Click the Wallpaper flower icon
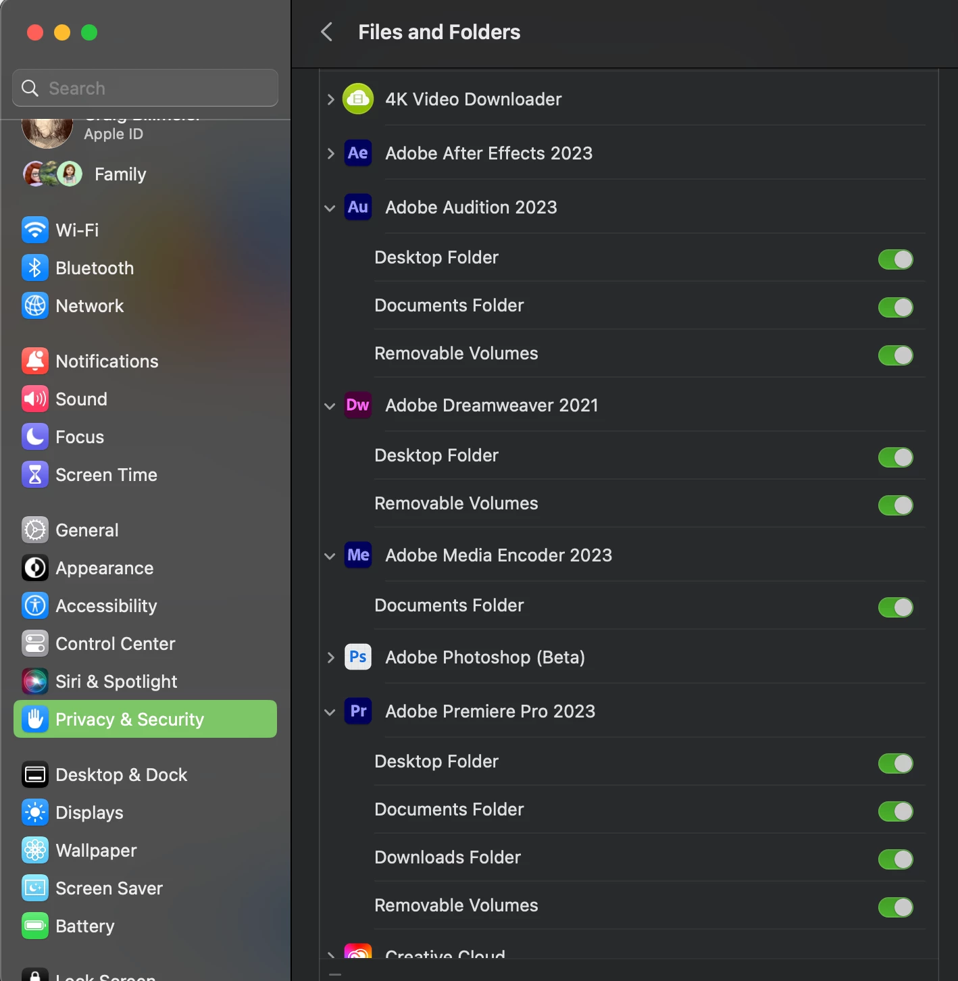The image size is (958, 981). pyautogui.click(x=35, y=850)
